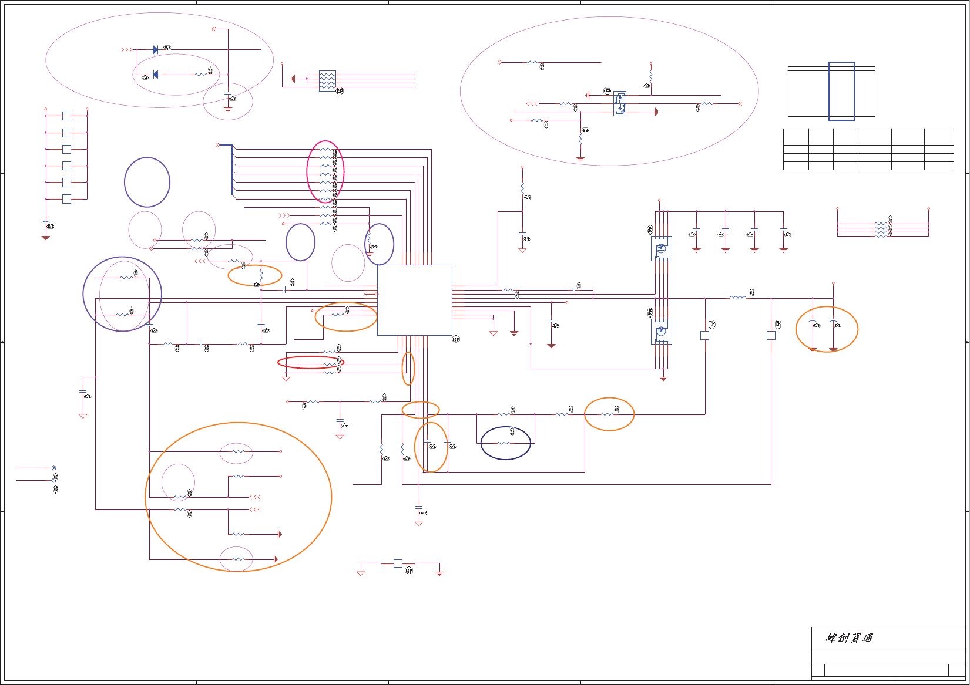Select the square pad nearest the lower MOSFET
The image size is (970, 685).
705,336
